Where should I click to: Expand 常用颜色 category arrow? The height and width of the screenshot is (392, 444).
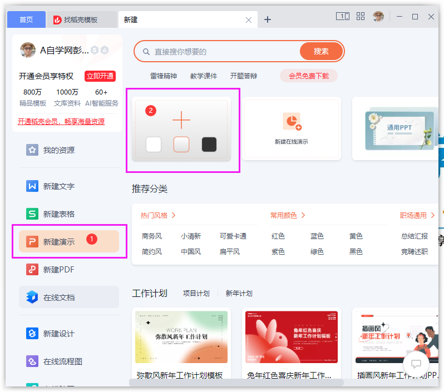click(x=303, y=215)
